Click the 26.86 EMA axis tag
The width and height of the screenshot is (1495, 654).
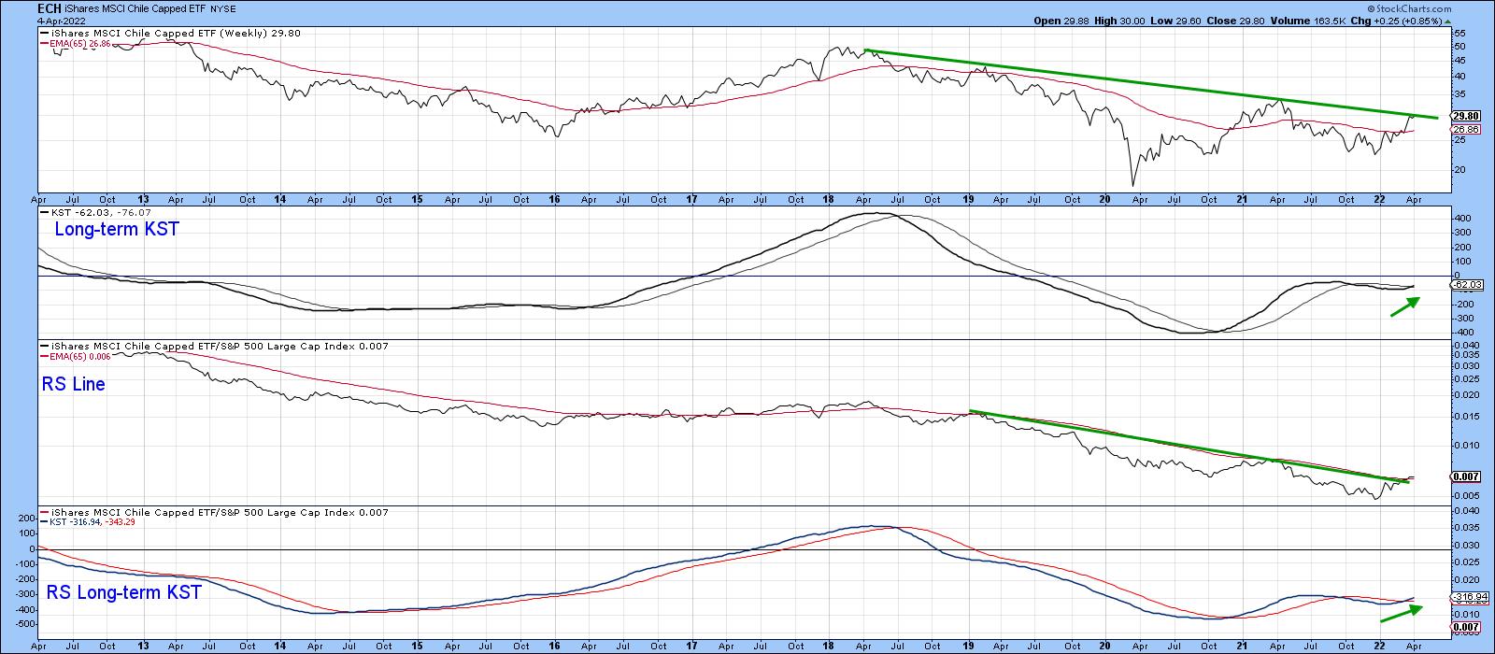pos(1463,131)
